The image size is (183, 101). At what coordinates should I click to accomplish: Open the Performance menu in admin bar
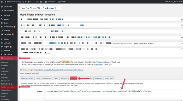[51, 2]
